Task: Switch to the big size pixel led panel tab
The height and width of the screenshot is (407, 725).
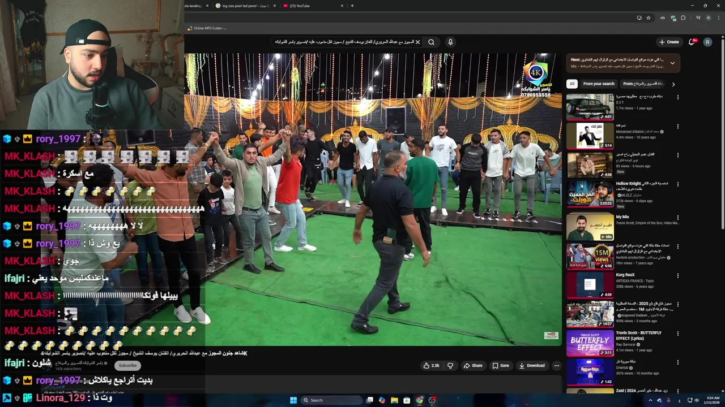Action: coord(245,6)
